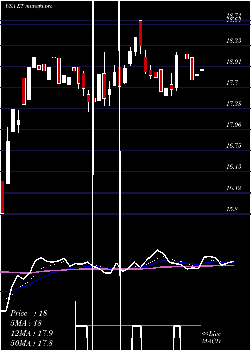The height and width of the screenshot is (351, 251).
Task: Click the '12MA : 17.9' readout
Action: pyautogui.click(x=31, y=333)
